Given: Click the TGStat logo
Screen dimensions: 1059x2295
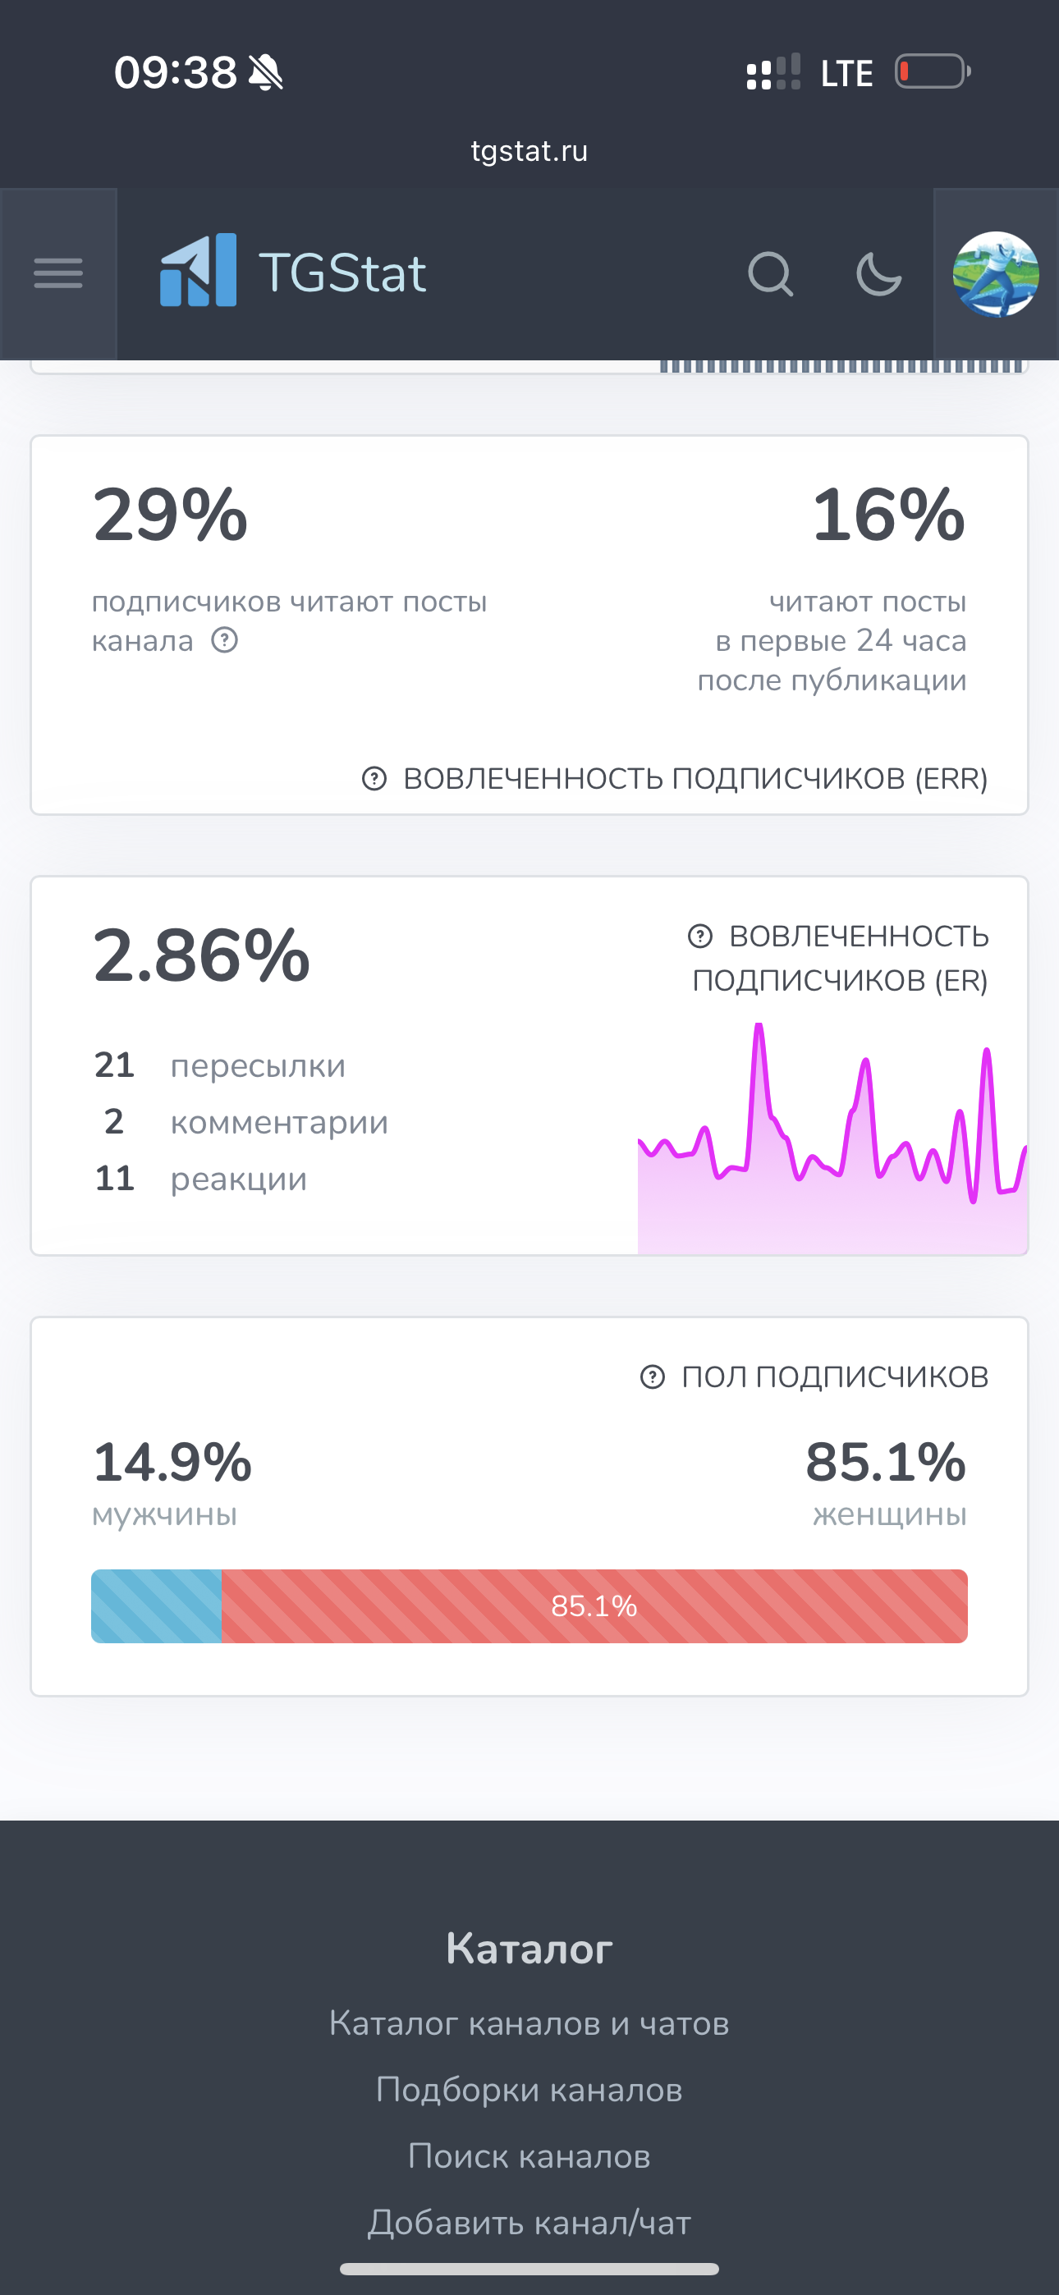Looking at the screenshot, I should 292,272.
